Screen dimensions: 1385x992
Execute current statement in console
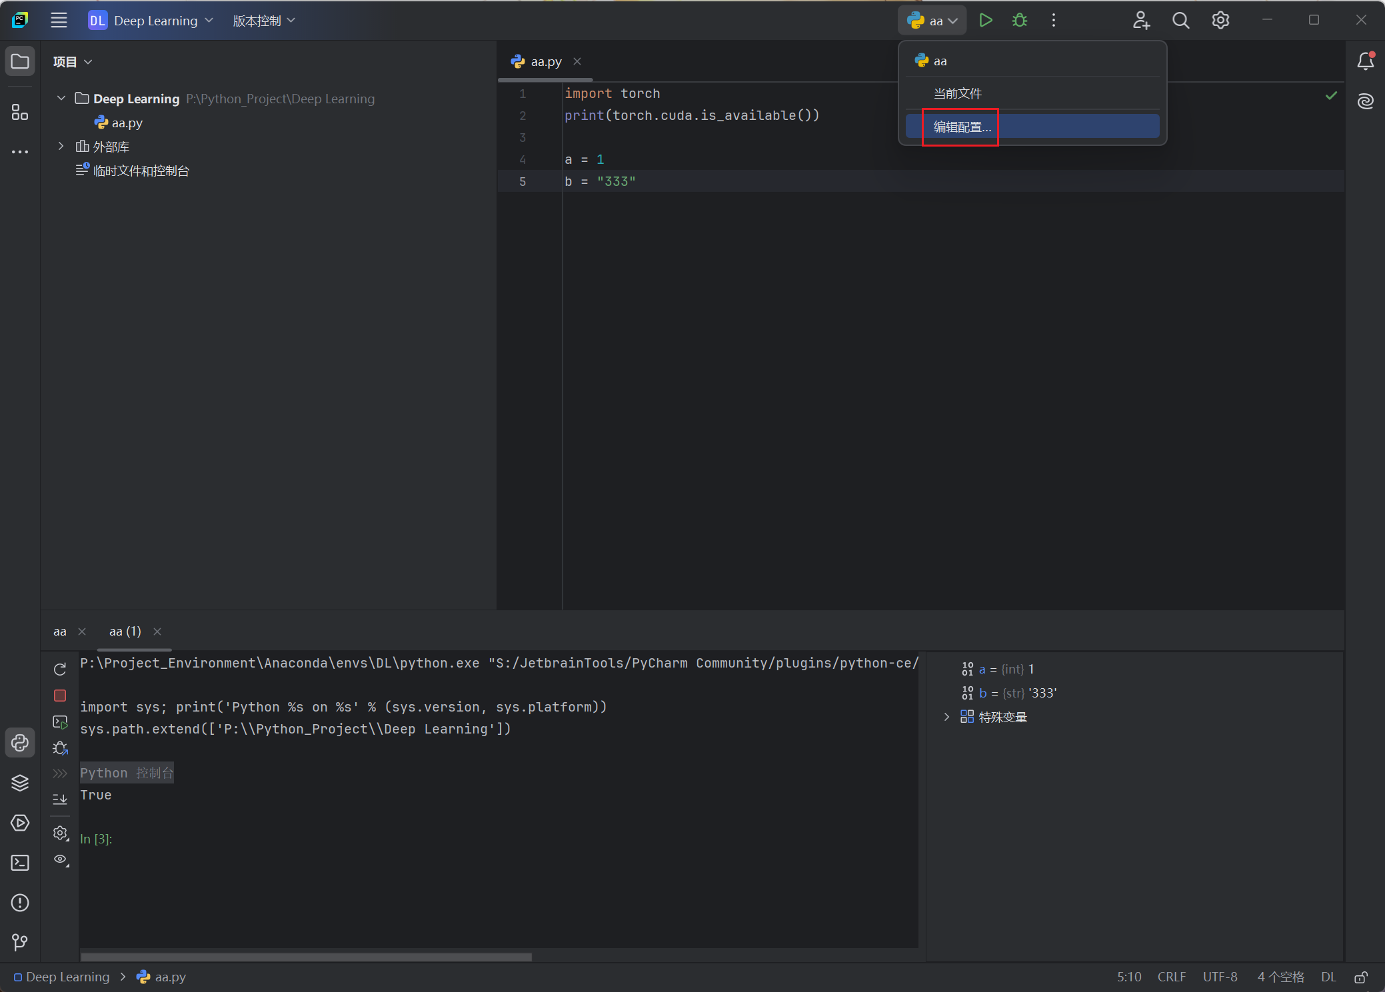(60, 722)
